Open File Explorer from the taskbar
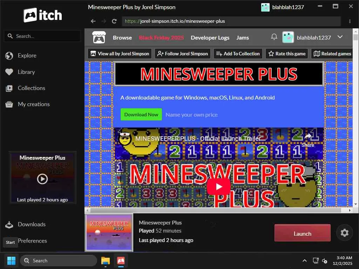This screenshot has height=269, width=359. (106, 261)
